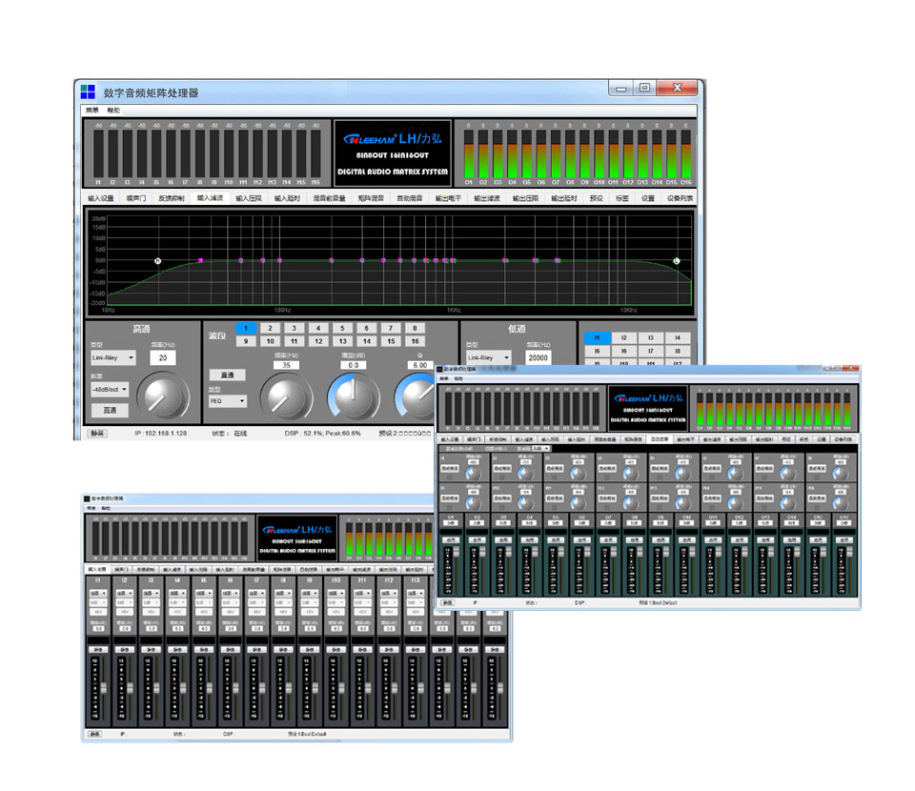The image size is (915, 791).
Task: Toggle input channel I1 selector
Action: pyautogui.click(x=597, y=337)
